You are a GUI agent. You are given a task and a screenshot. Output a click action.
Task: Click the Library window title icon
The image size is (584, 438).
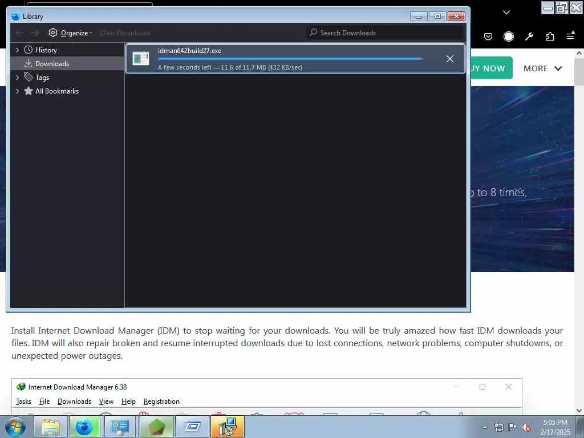point(15,17)
